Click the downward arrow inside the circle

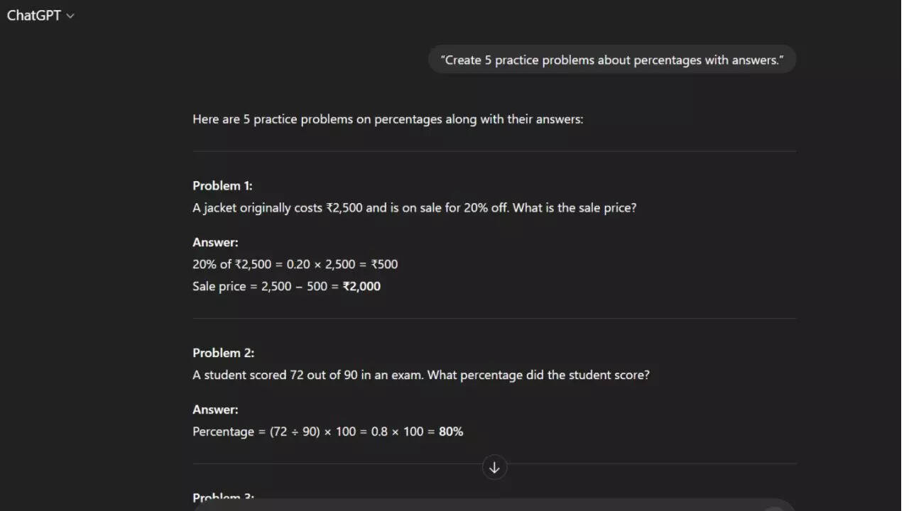pos(494,467)
